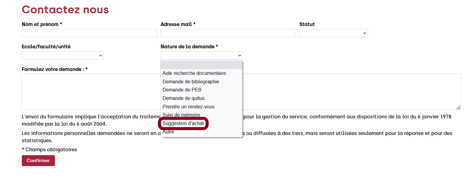Screen dimensions: 476x176
Task: Select Demande de bibliographie from list
Action: click(191, 82)
